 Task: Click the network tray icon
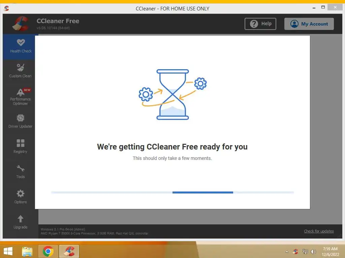click(x=305, y=251)
